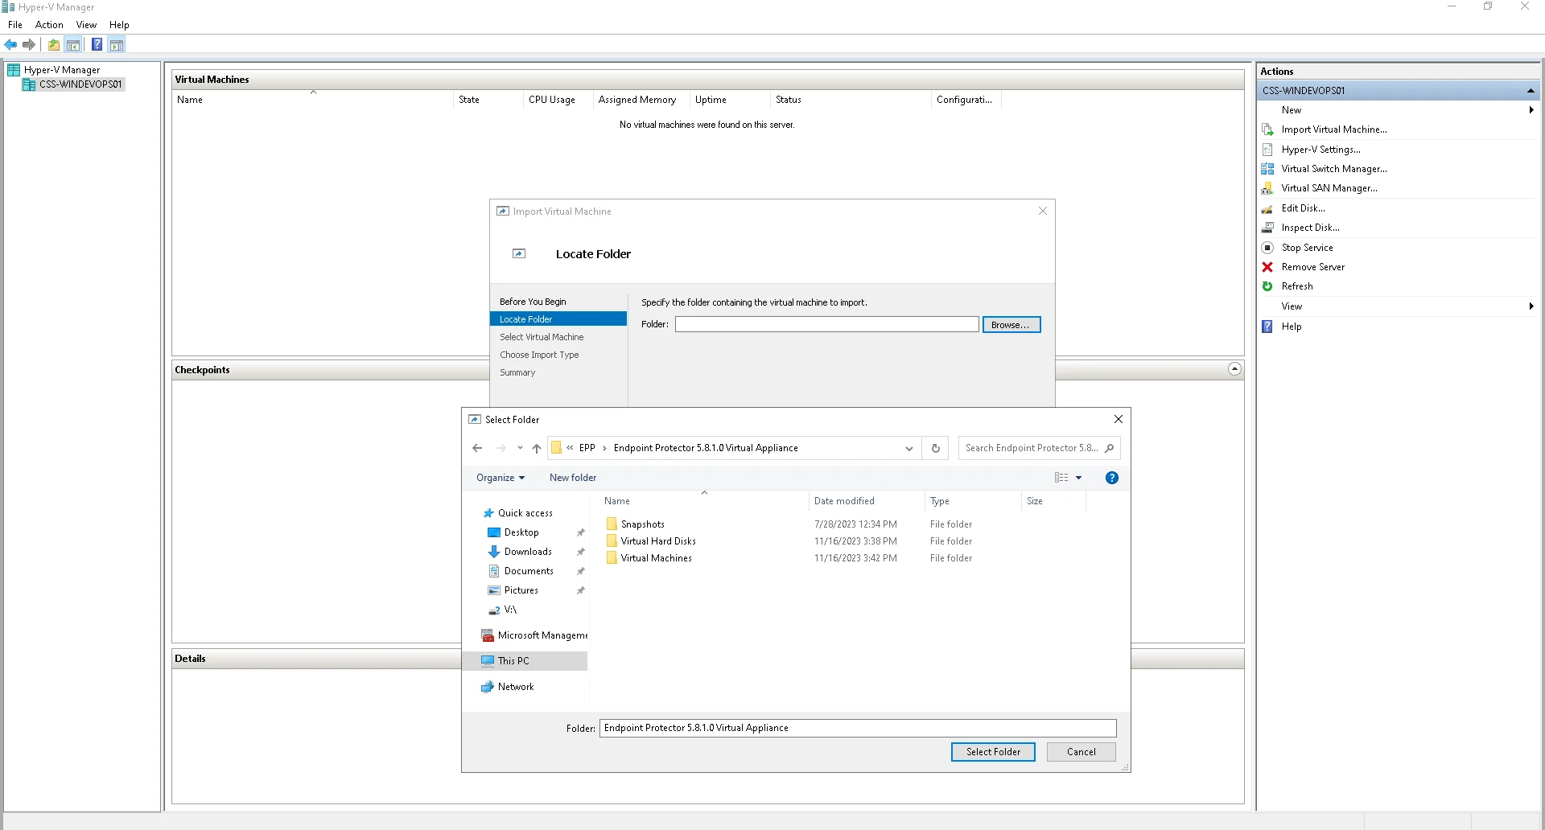The height and width of the screenshot is (830, 1545).
Task: Select the Virtual Hard Disks folder
Action: (657, 541)
